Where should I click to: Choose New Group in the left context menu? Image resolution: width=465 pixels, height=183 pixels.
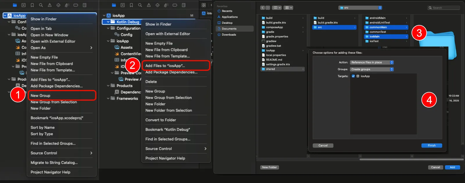(x=41, y=95)
